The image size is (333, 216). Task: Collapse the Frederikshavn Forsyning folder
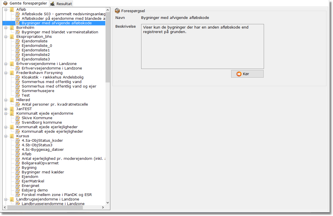coord(6,73)
